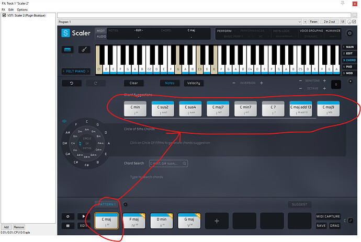Click the undo arrow button
Screen dimensions: 361x242
(x=72, y=83)
